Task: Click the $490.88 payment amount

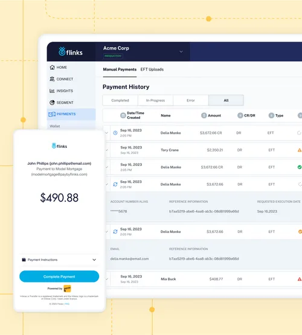Action: pyautogui.click(x=59, y=197)
